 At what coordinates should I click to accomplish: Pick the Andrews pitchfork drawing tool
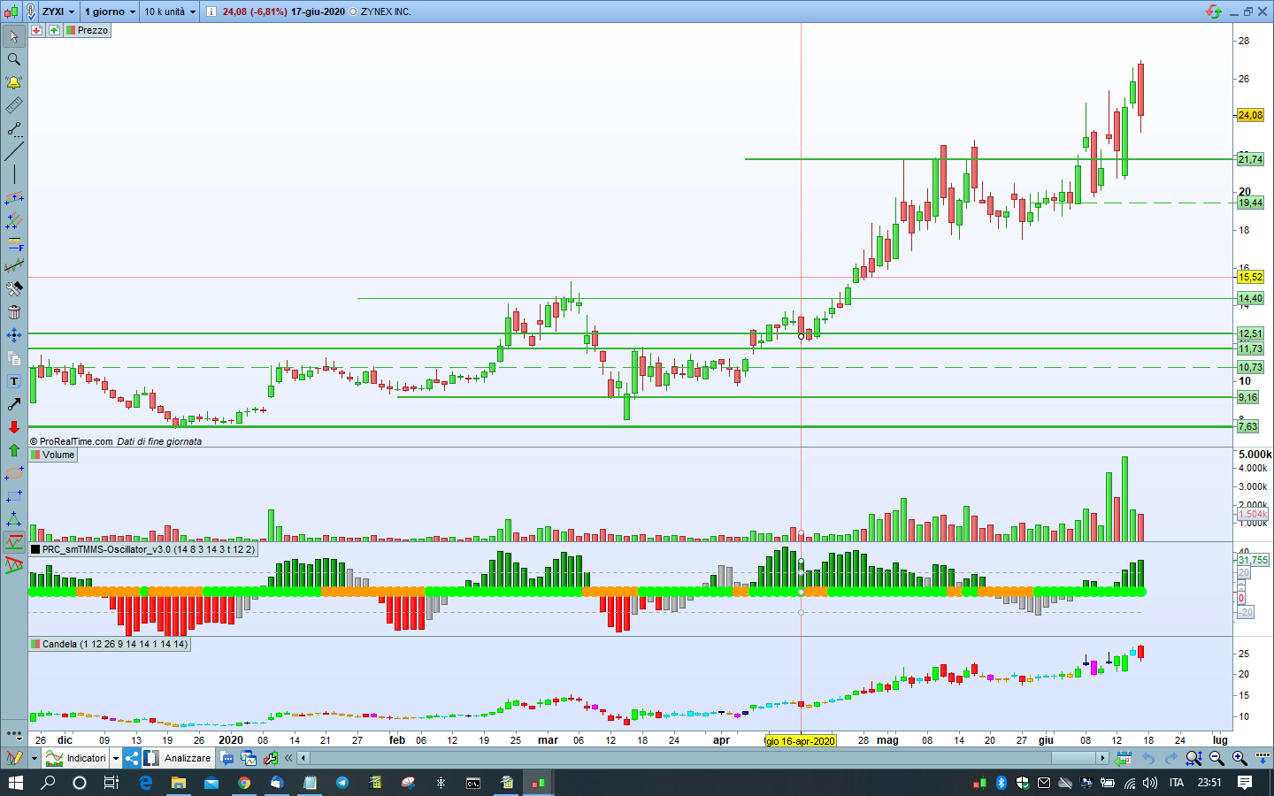tap(13, 220)
